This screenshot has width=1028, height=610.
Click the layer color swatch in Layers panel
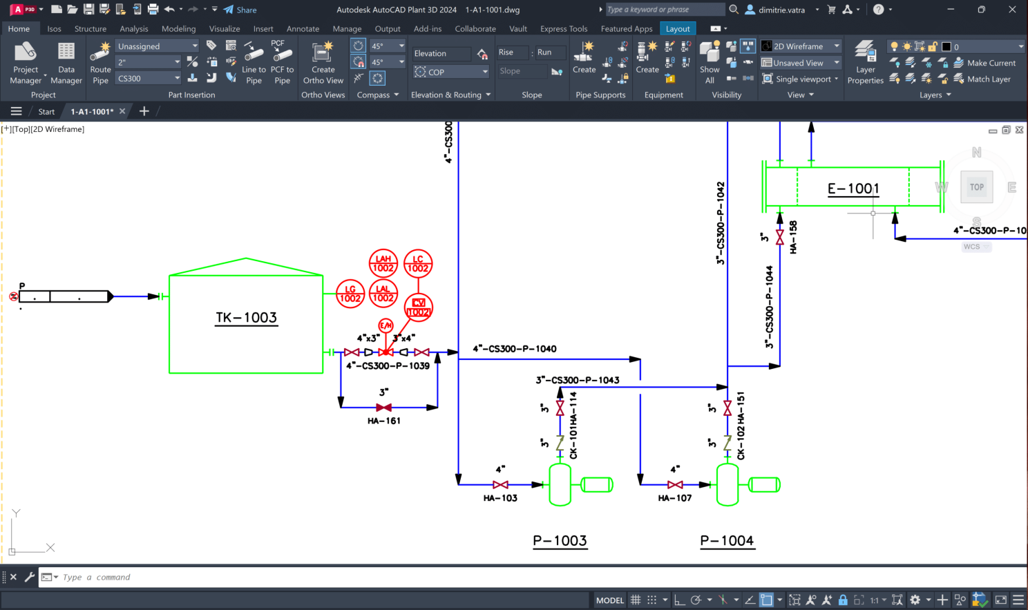coord(946,46)
